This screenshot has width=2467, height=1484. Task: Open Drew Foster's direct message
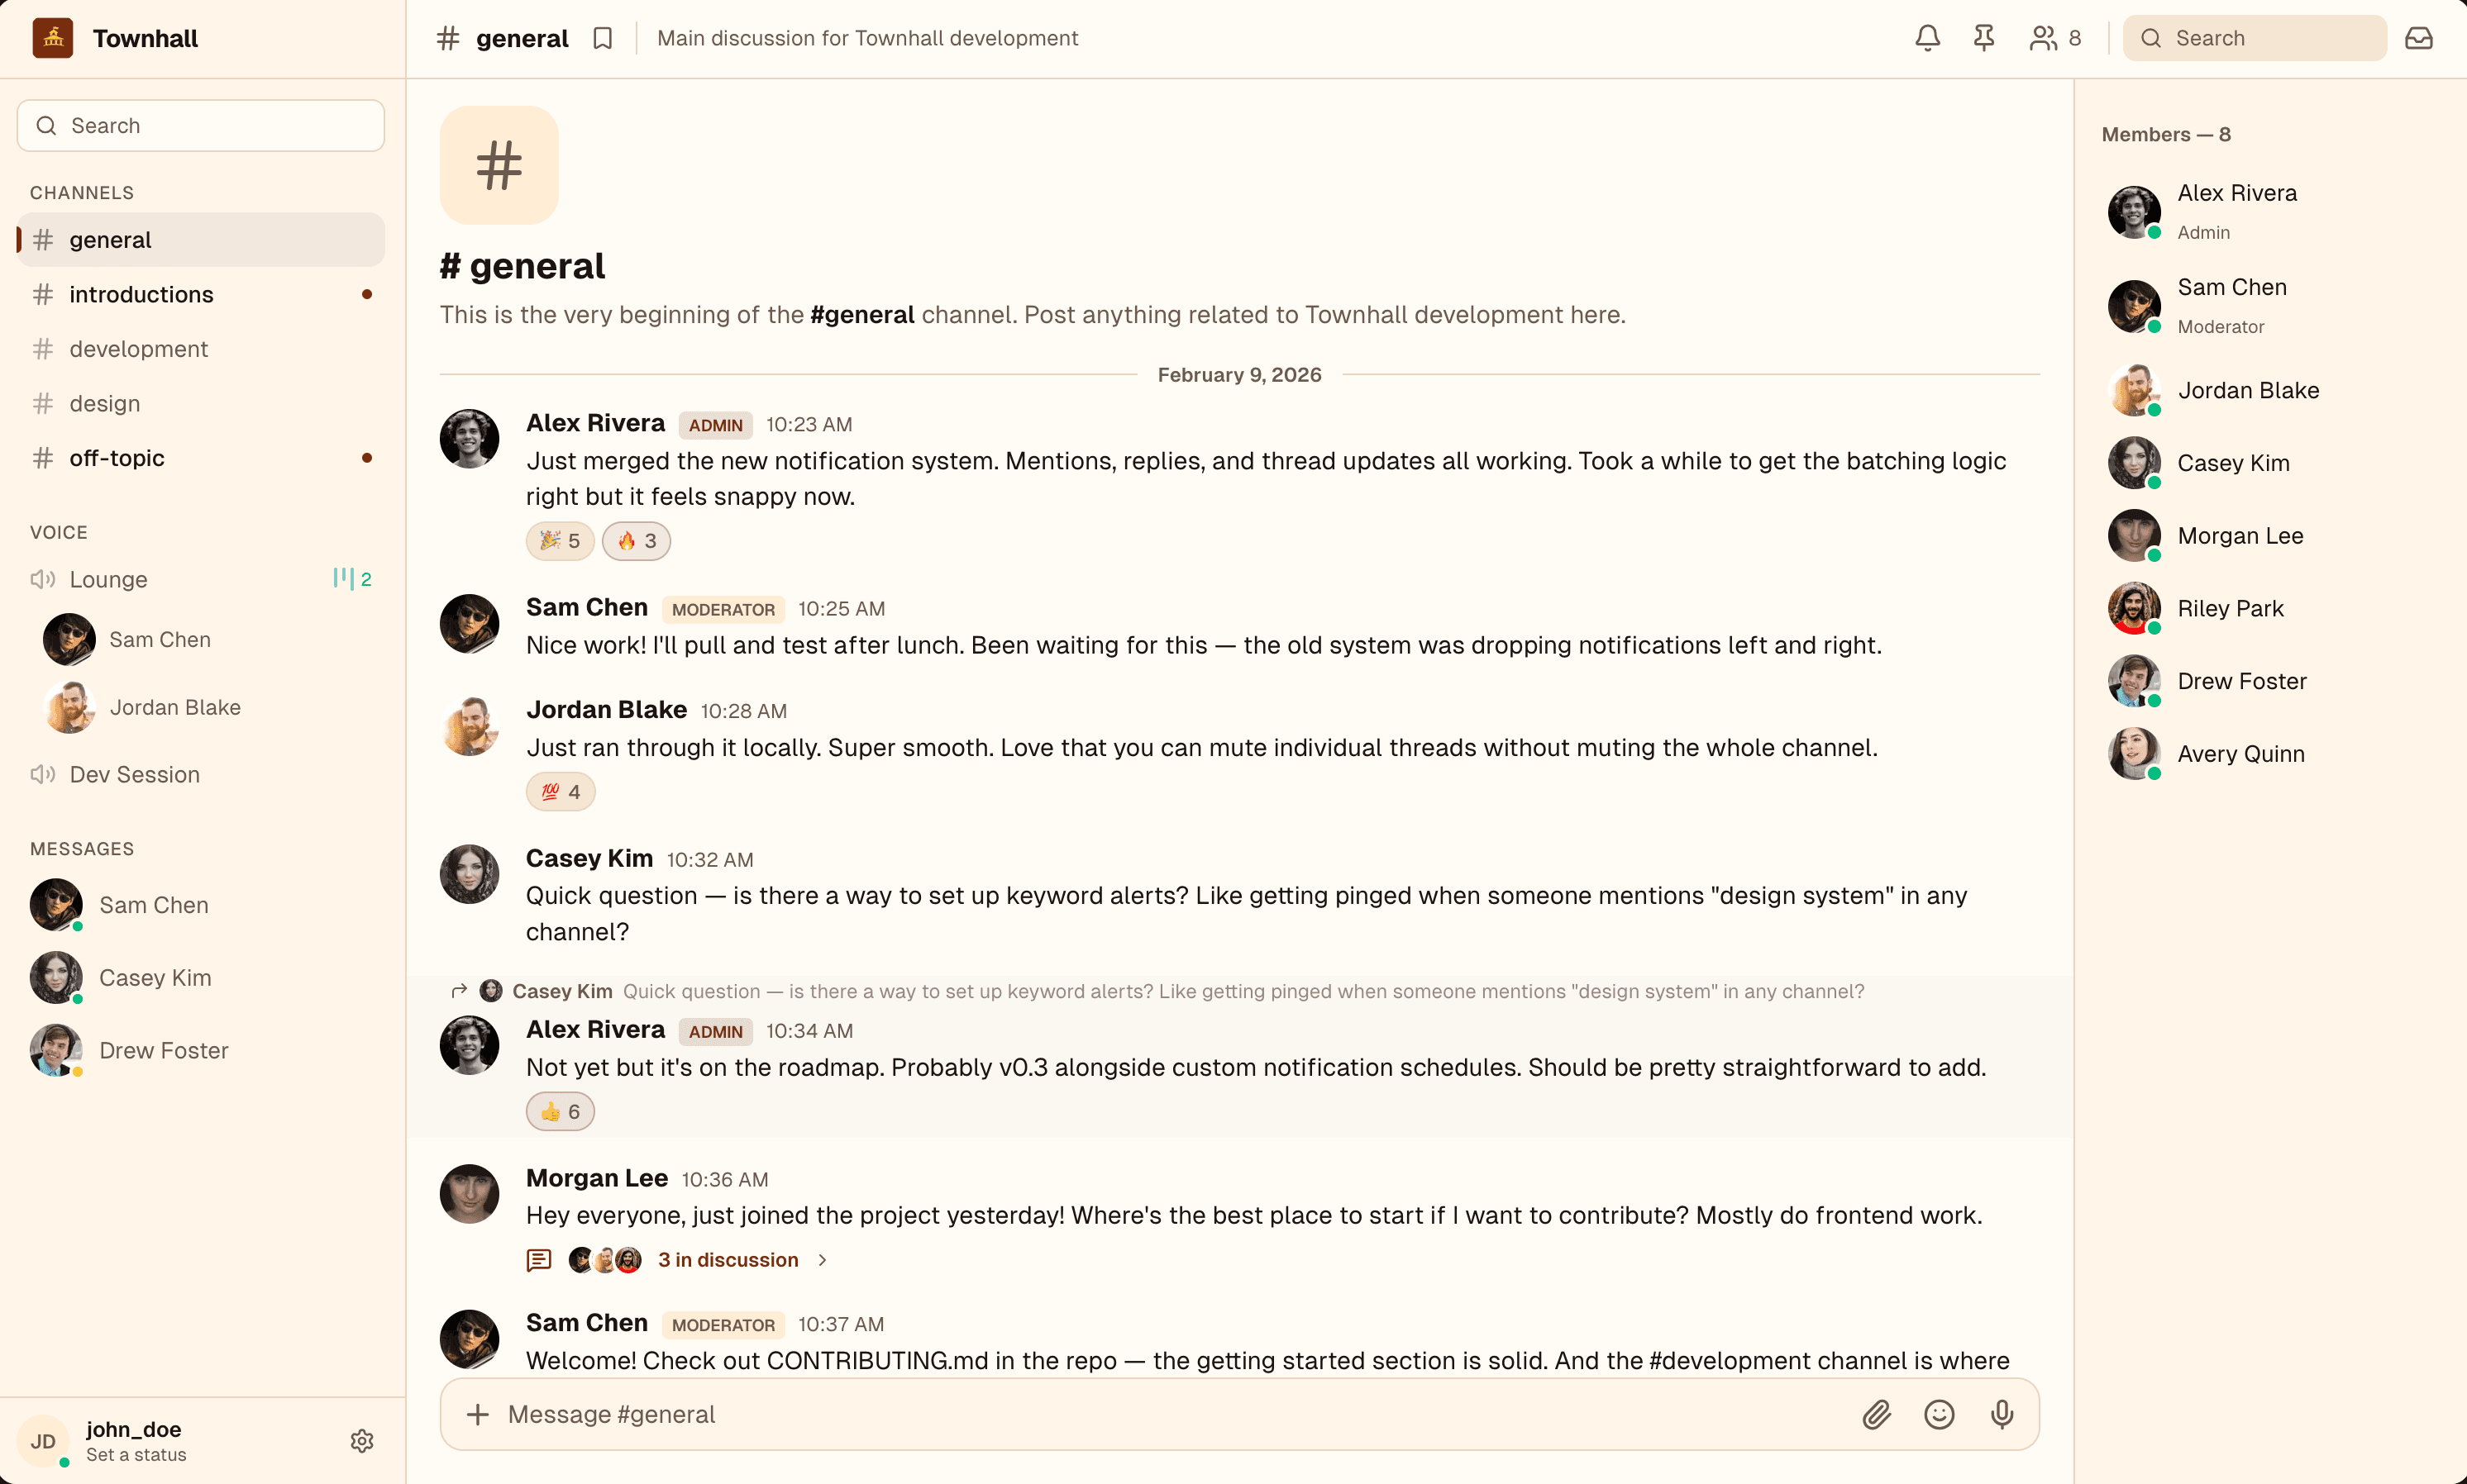pyautogui.click(x=163, y=1050)
